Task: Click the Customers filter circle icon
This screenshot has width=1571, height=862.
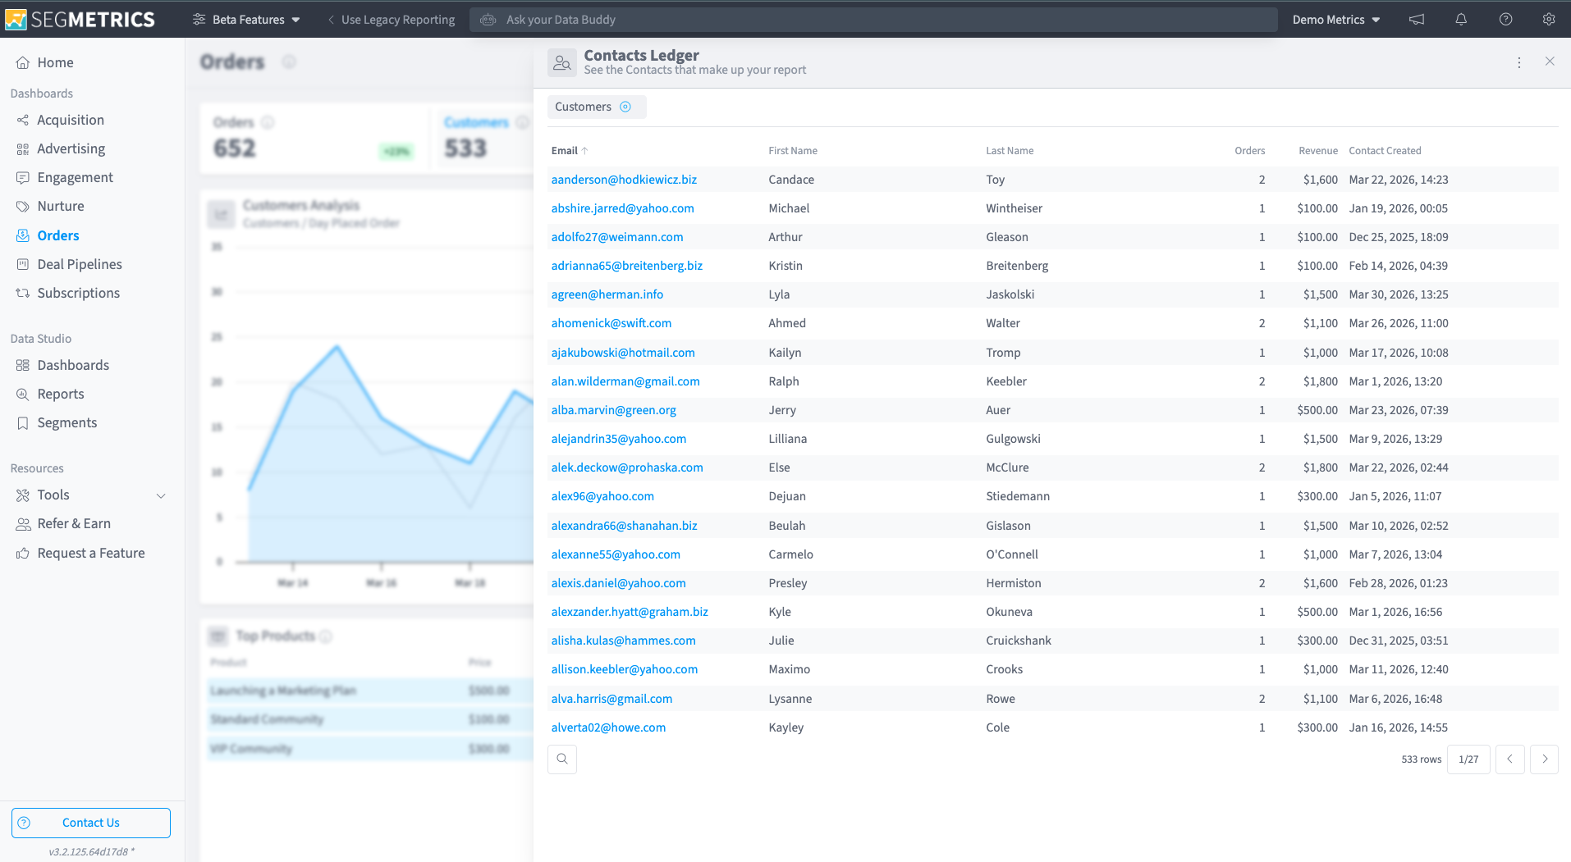Action: (x=625, y=107)
